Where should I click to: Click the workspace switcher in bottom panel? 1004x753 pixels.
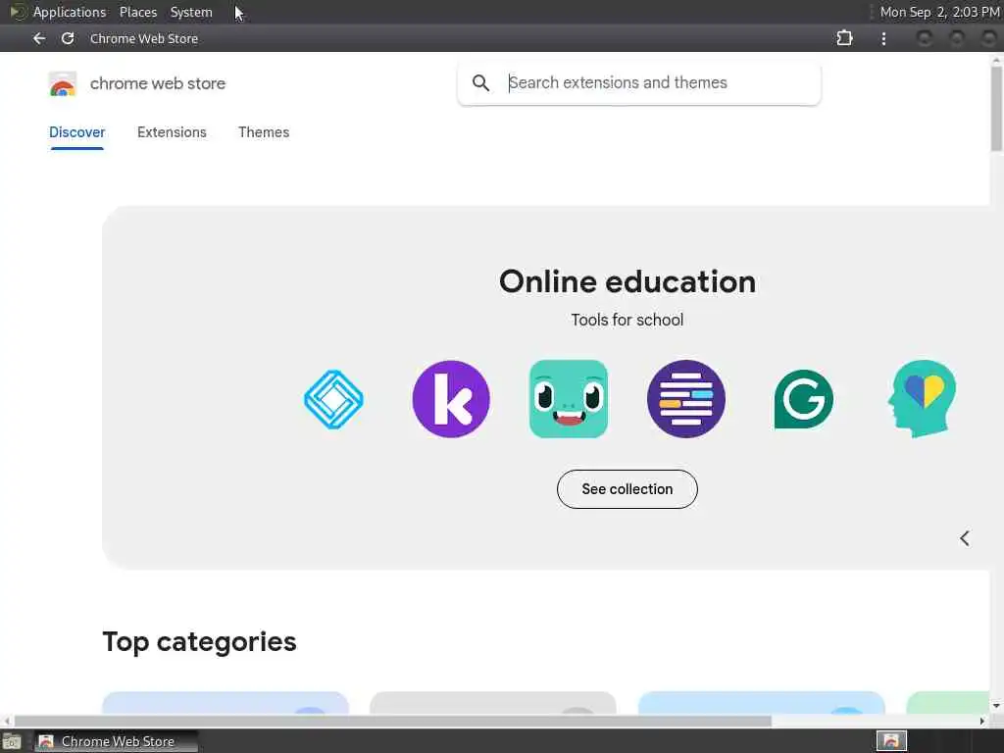click(891, 741)
